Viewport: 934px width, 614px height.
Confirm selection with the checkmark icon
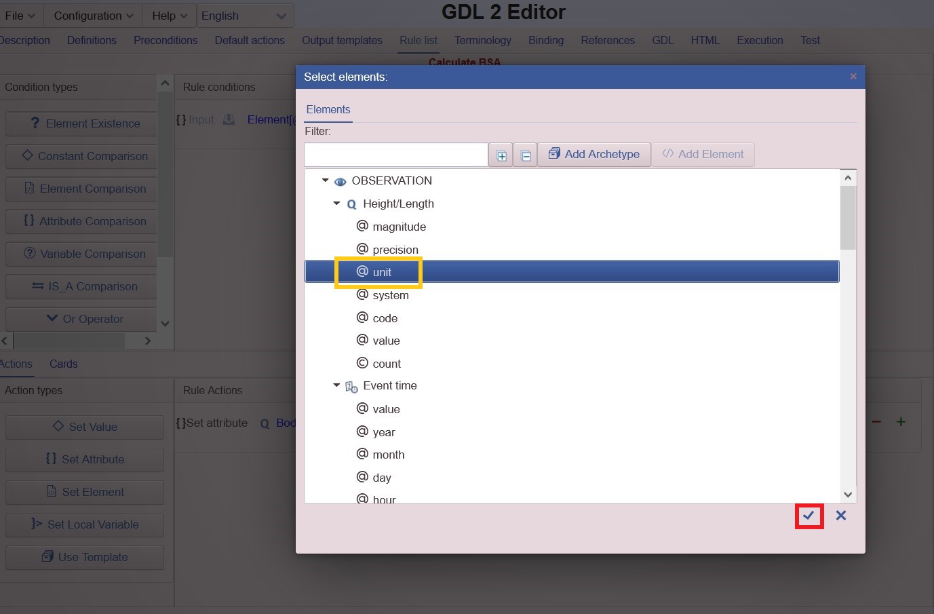pyautogui.click(x=809, y=516)
